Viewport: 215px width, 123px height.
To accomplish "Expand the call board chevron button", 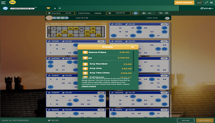I will coord(167,18).
